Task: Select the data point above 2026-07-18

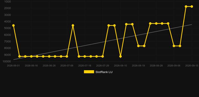Action: tap(85, 56)
